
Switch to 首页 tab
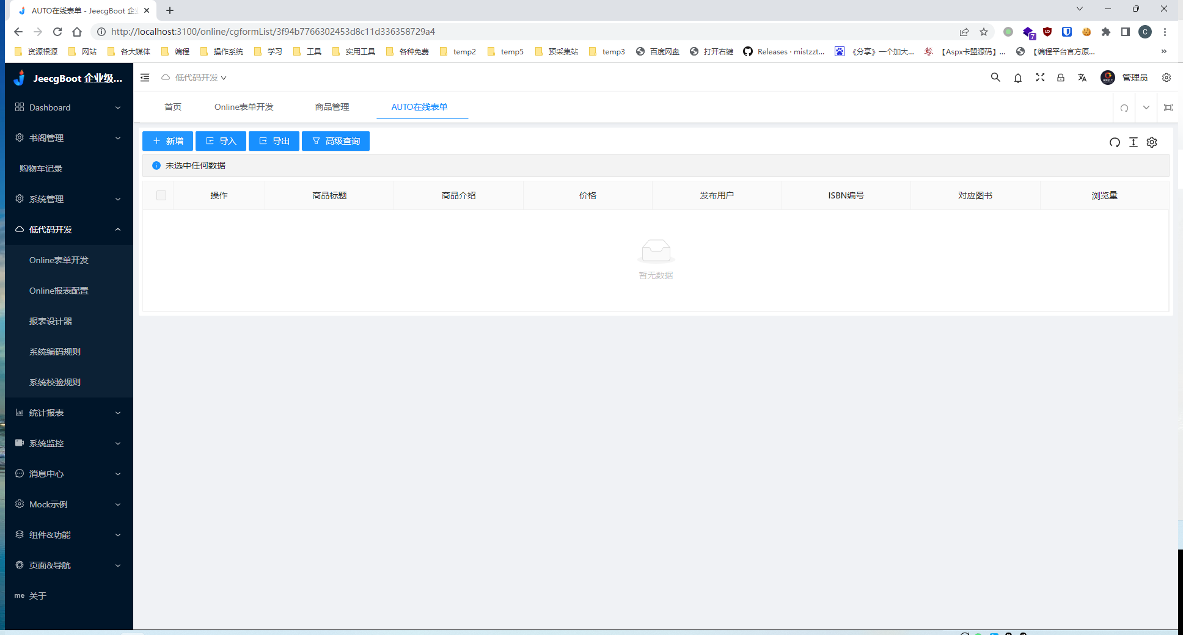(x=173, y=107)
